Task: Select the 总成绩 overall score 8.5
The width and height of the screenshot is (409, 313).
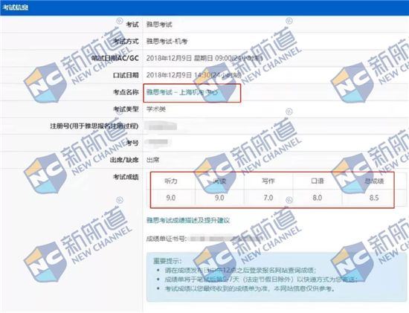Action: click(374, 198)
